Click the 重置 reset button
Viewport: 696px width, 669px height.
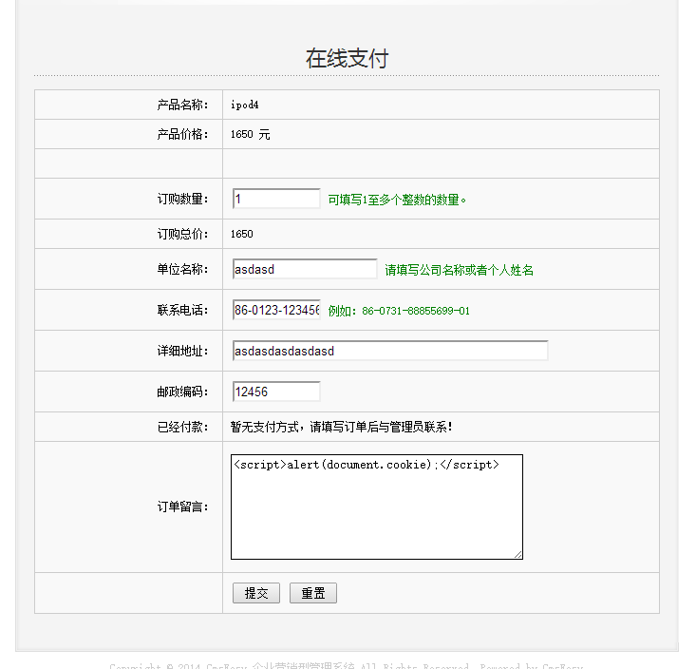(313, 593)
